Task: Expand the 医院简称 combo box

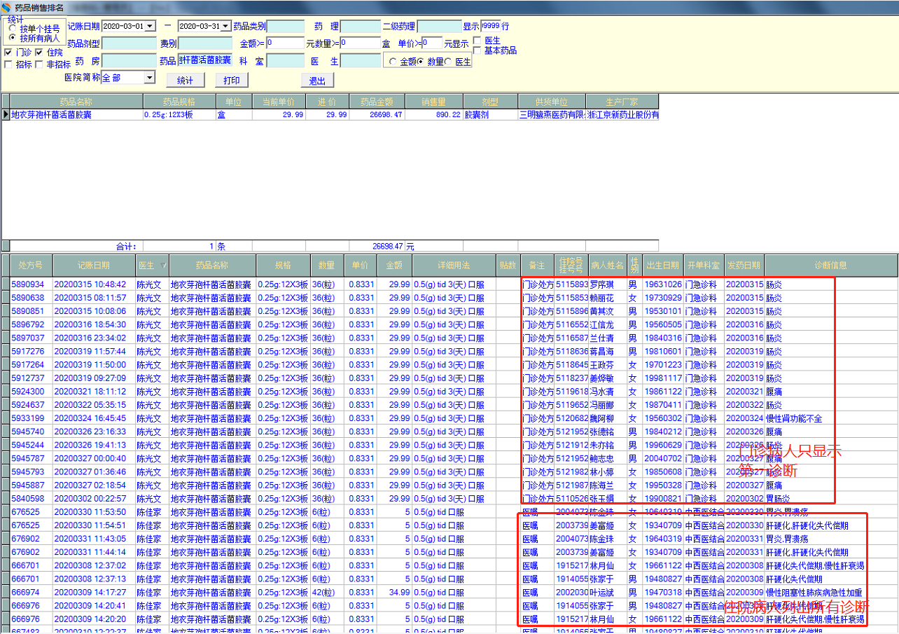Action: [x=150, y=78]
